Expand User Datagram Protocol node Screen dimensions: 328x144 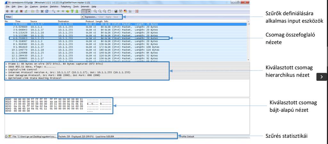coord(6,75)
